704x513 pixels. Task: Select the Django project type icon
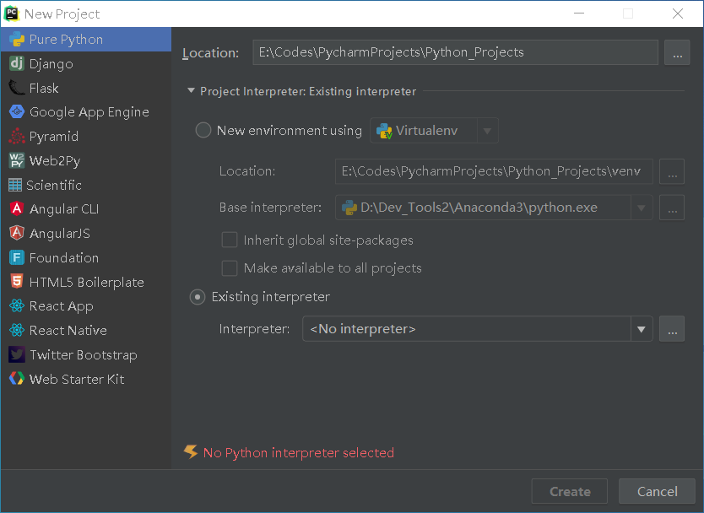click(17, 63)
